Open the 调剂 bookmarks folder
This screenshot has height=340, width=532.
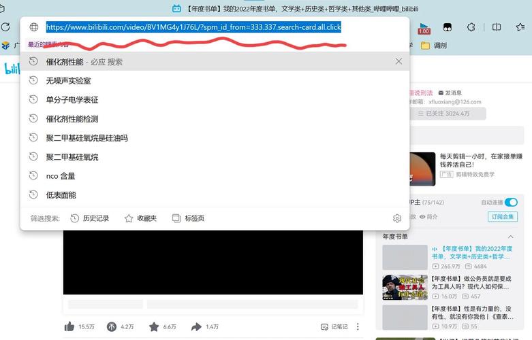click(x=434, y=46)
